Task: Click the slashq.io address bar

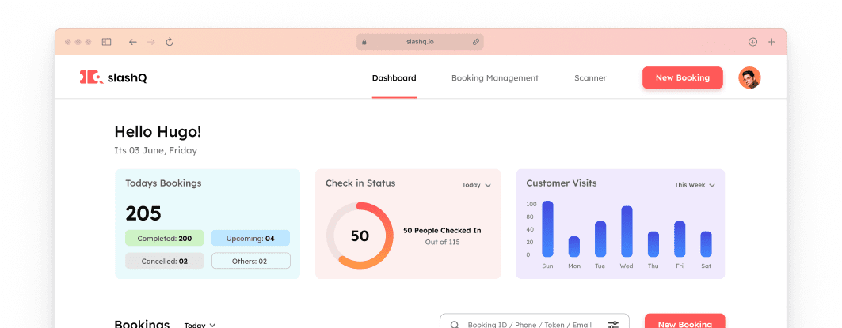Action: [420, 42]
